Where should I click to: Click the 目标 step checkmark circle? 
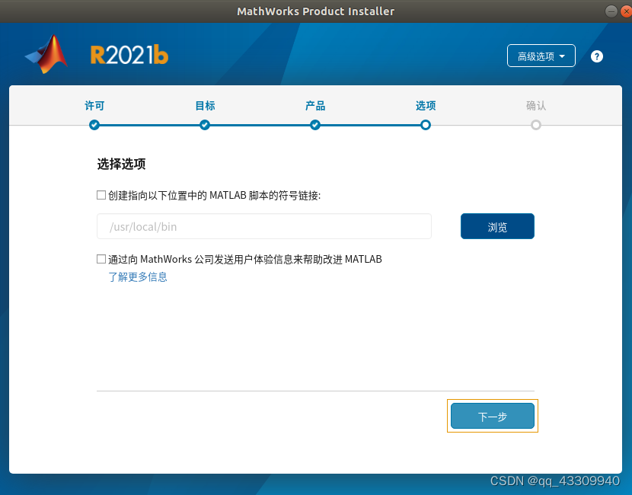(x=205, y=125)
